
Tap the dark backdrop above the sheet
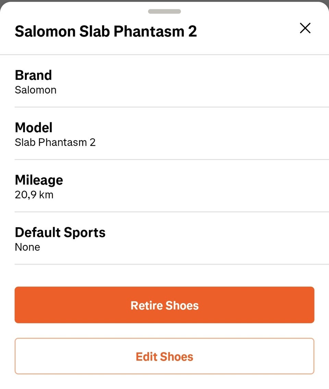coord(164,1)
